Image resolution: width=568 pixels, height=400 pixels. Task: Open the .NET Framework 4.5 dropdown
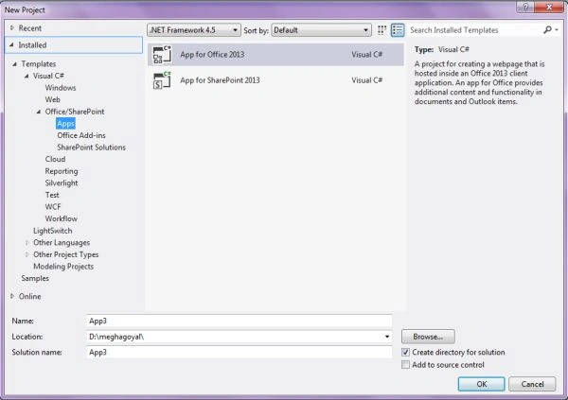tap(194, 30)
